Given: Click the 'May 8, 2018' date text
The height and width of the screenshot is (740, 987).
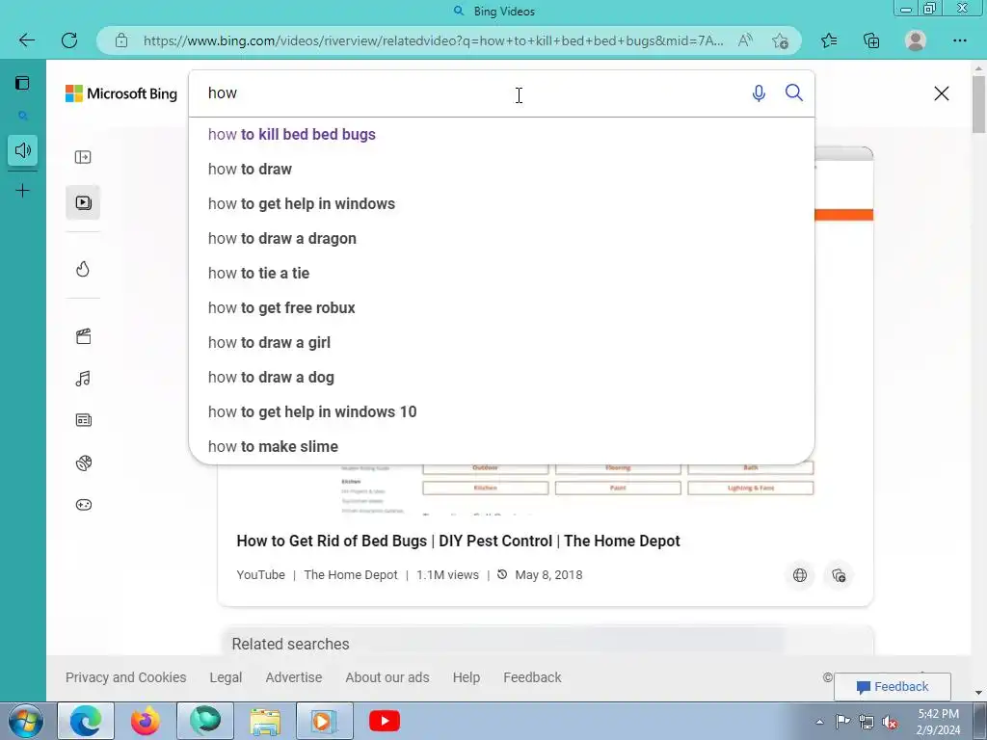Looking at the screenshot, I should (548, 575).
